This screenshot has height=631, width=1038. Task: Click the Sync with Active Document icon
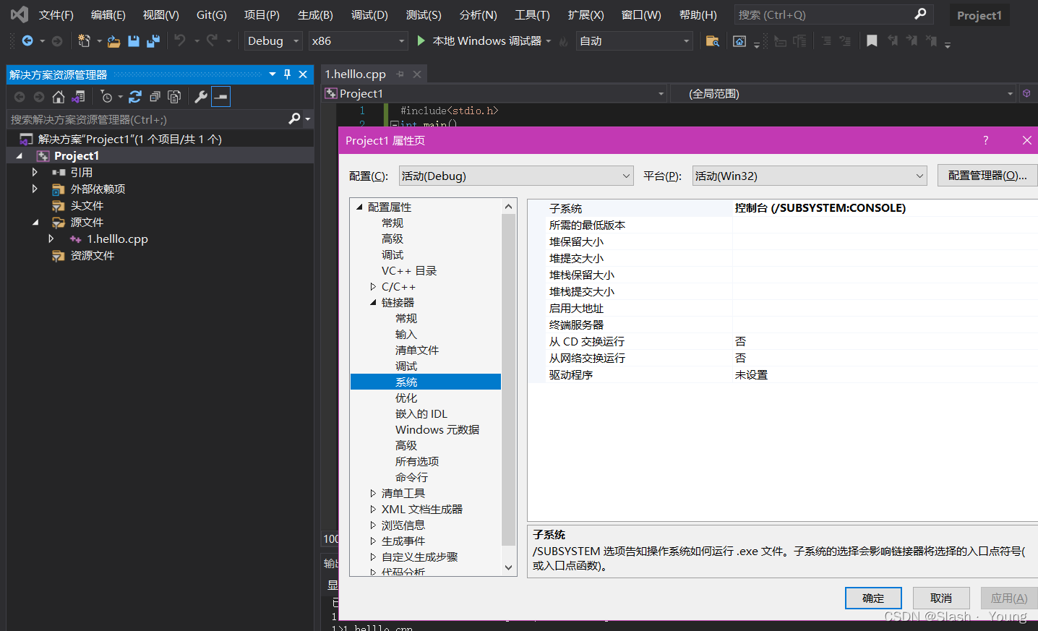click(135, 97)
